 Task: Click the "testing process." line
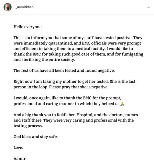tap(28, 126)
